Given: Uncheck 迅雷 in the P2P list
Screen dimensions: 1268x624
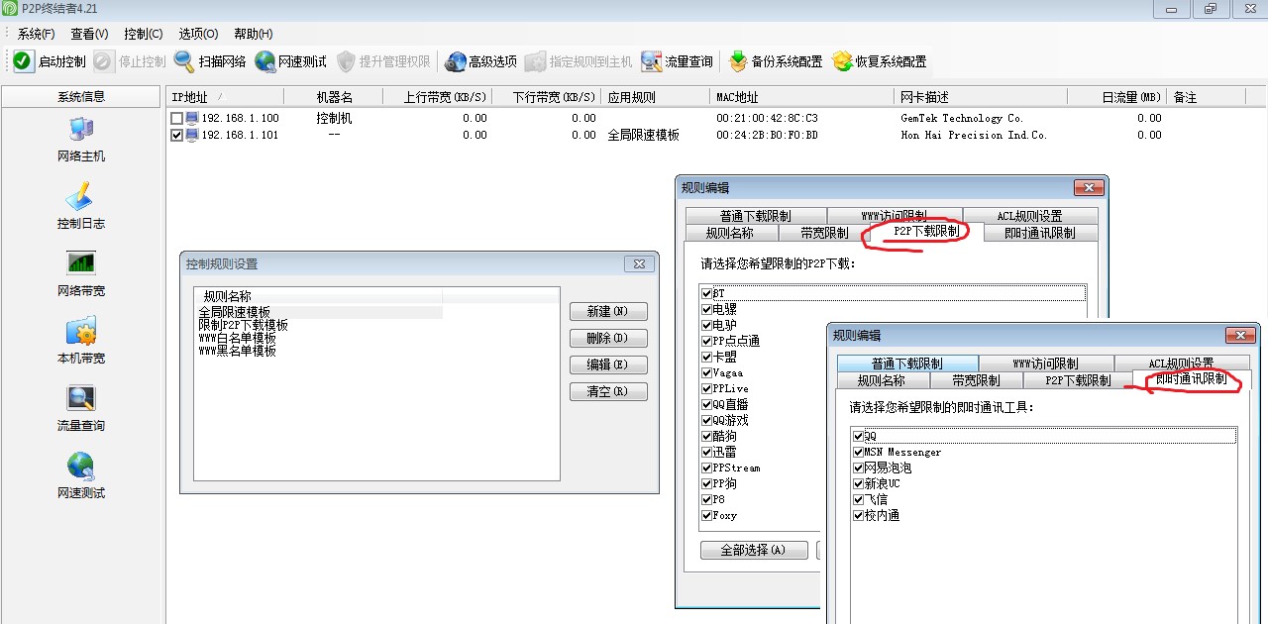Looking at the screenshot, I should 706,452.
